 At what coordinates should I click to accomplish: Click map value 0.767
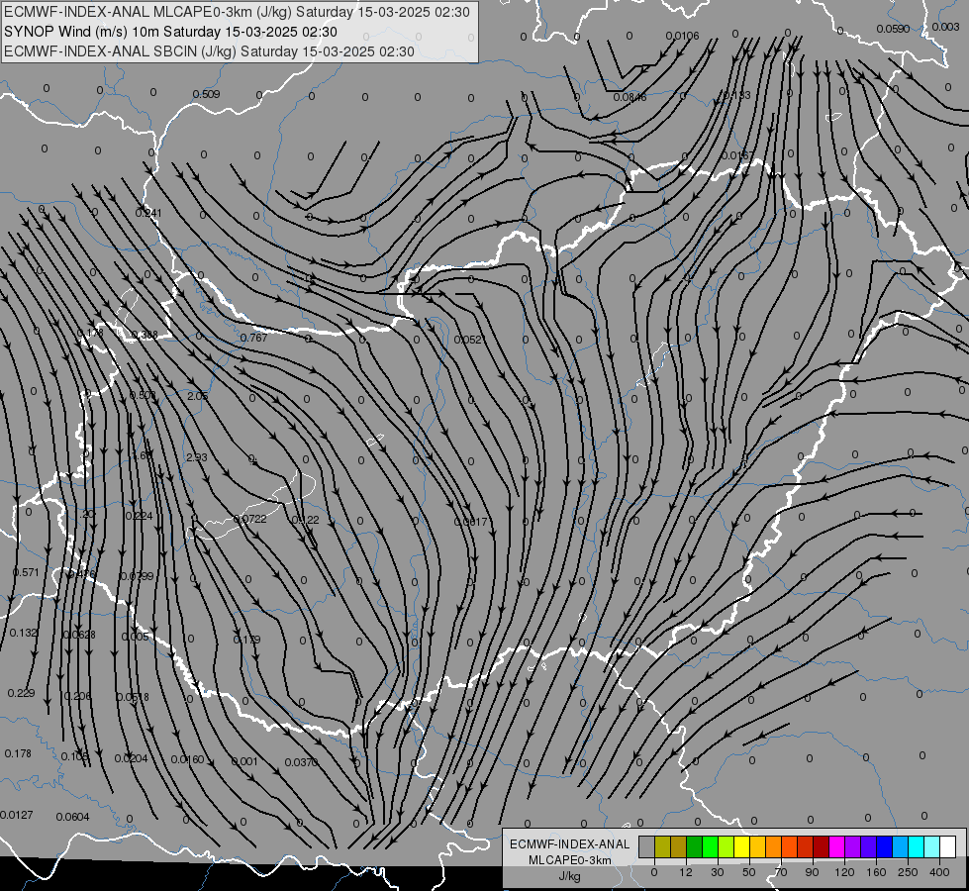click(x=254, y=338)
